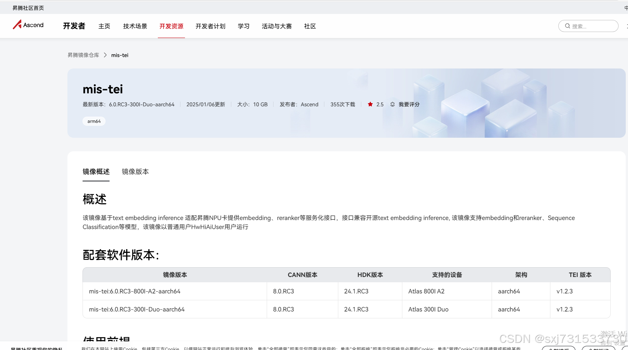Click 大小: 10 GB text
628x350 pixels.
252,104
